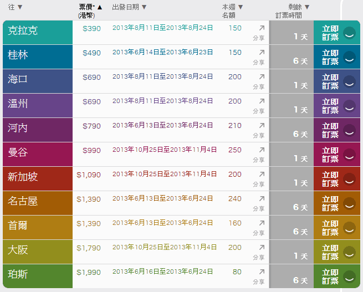Click the smiley icon in 珀斯 row
The height and width of the screenshot is (292, 363).
[349, 276]
